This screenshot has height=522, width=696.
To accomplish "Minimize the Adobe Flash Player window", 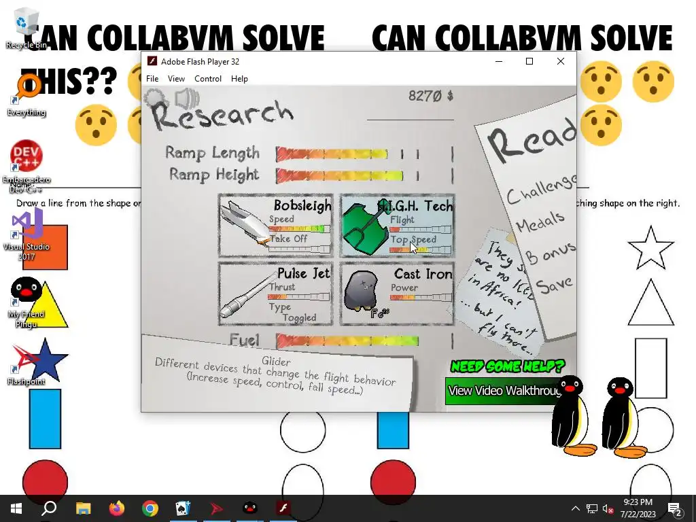I will [x=498, y=61].
